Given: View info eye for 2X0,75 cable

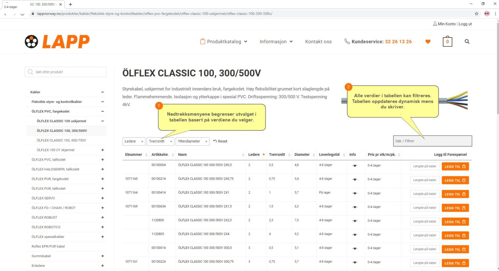Looking at the screenshot, I should pyautogui.click(x=355, y=180).
